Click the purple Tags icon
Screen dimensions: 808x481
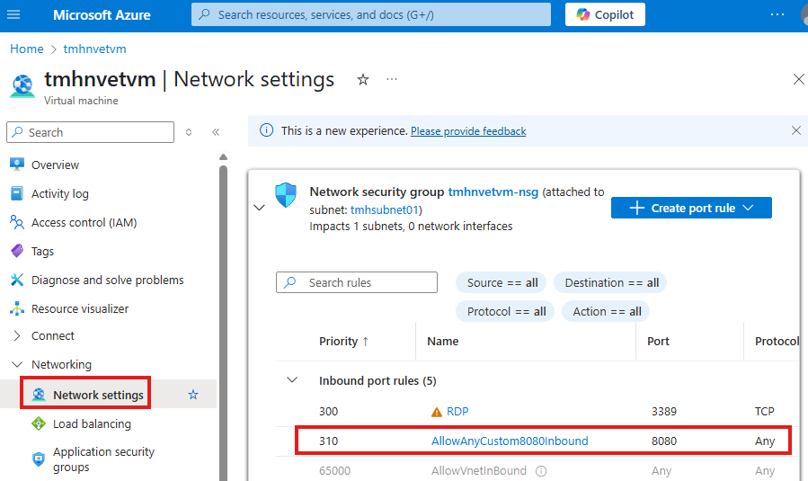[17, 251]
